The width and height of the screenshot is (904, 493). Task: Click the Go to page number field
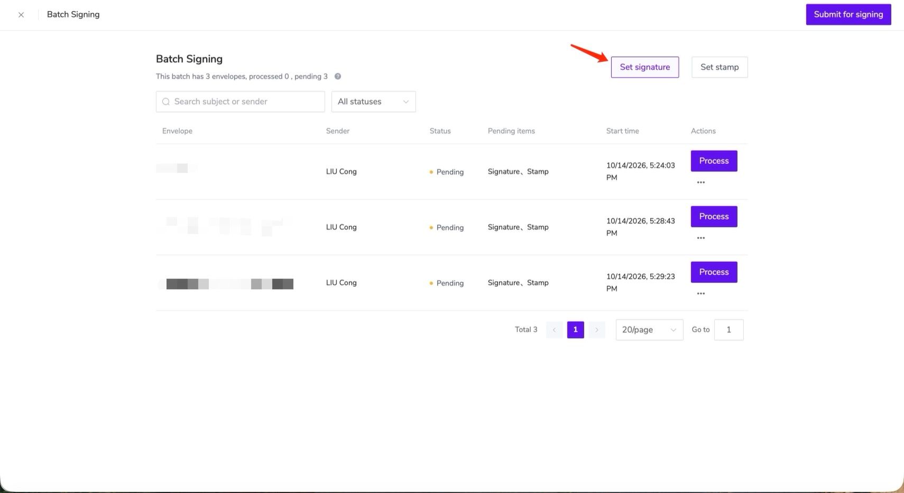(728, 330)
